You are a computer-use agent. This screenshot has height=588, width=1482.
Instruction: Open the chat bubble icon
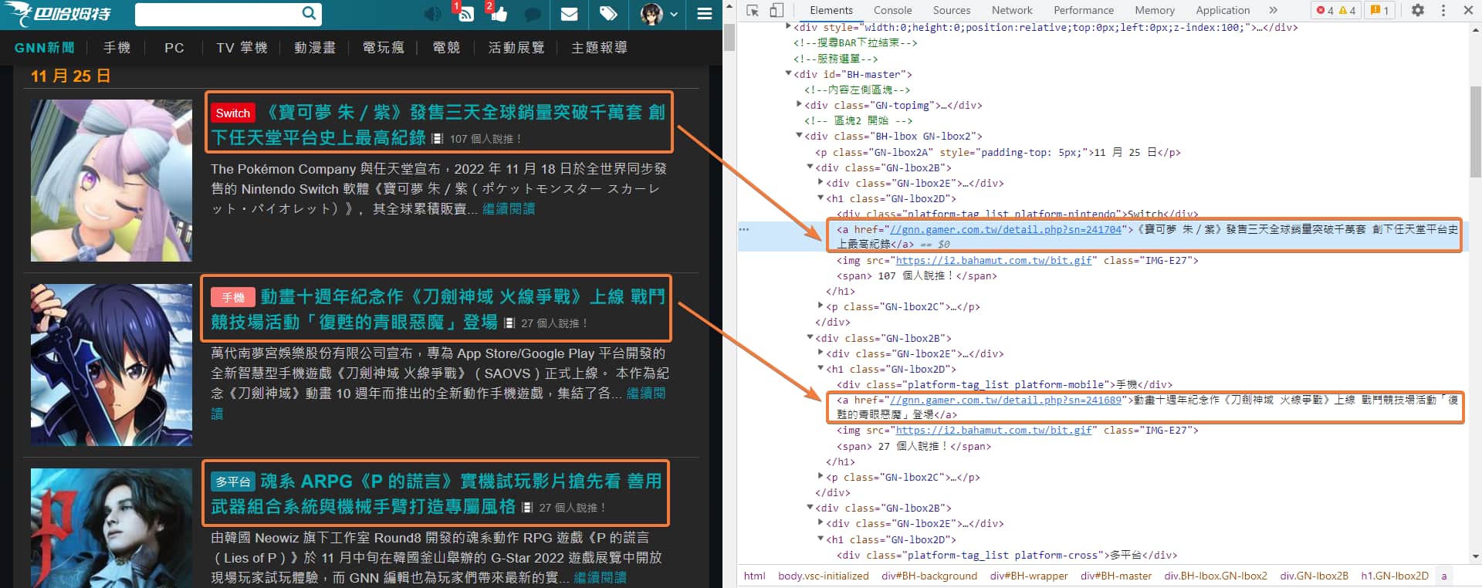(533, 14)
